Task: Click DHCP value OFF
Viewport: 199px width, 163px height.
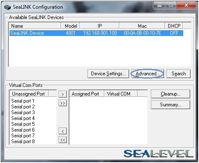Action: click(174, 33)
